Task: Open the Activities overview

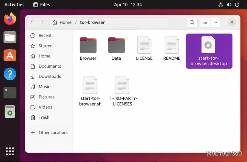Action: [x=14, y=5]
